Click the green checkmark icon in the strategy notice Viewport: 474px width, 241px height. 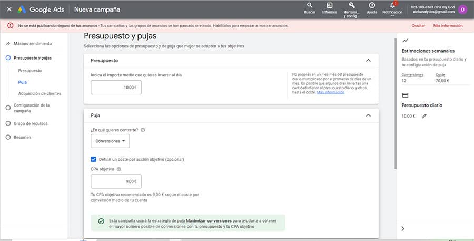101,221
